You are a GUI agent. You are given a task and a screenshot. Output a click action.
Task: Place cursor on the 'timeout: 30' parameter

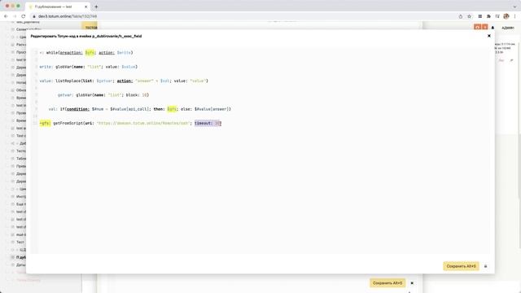(x=208, y=123)
